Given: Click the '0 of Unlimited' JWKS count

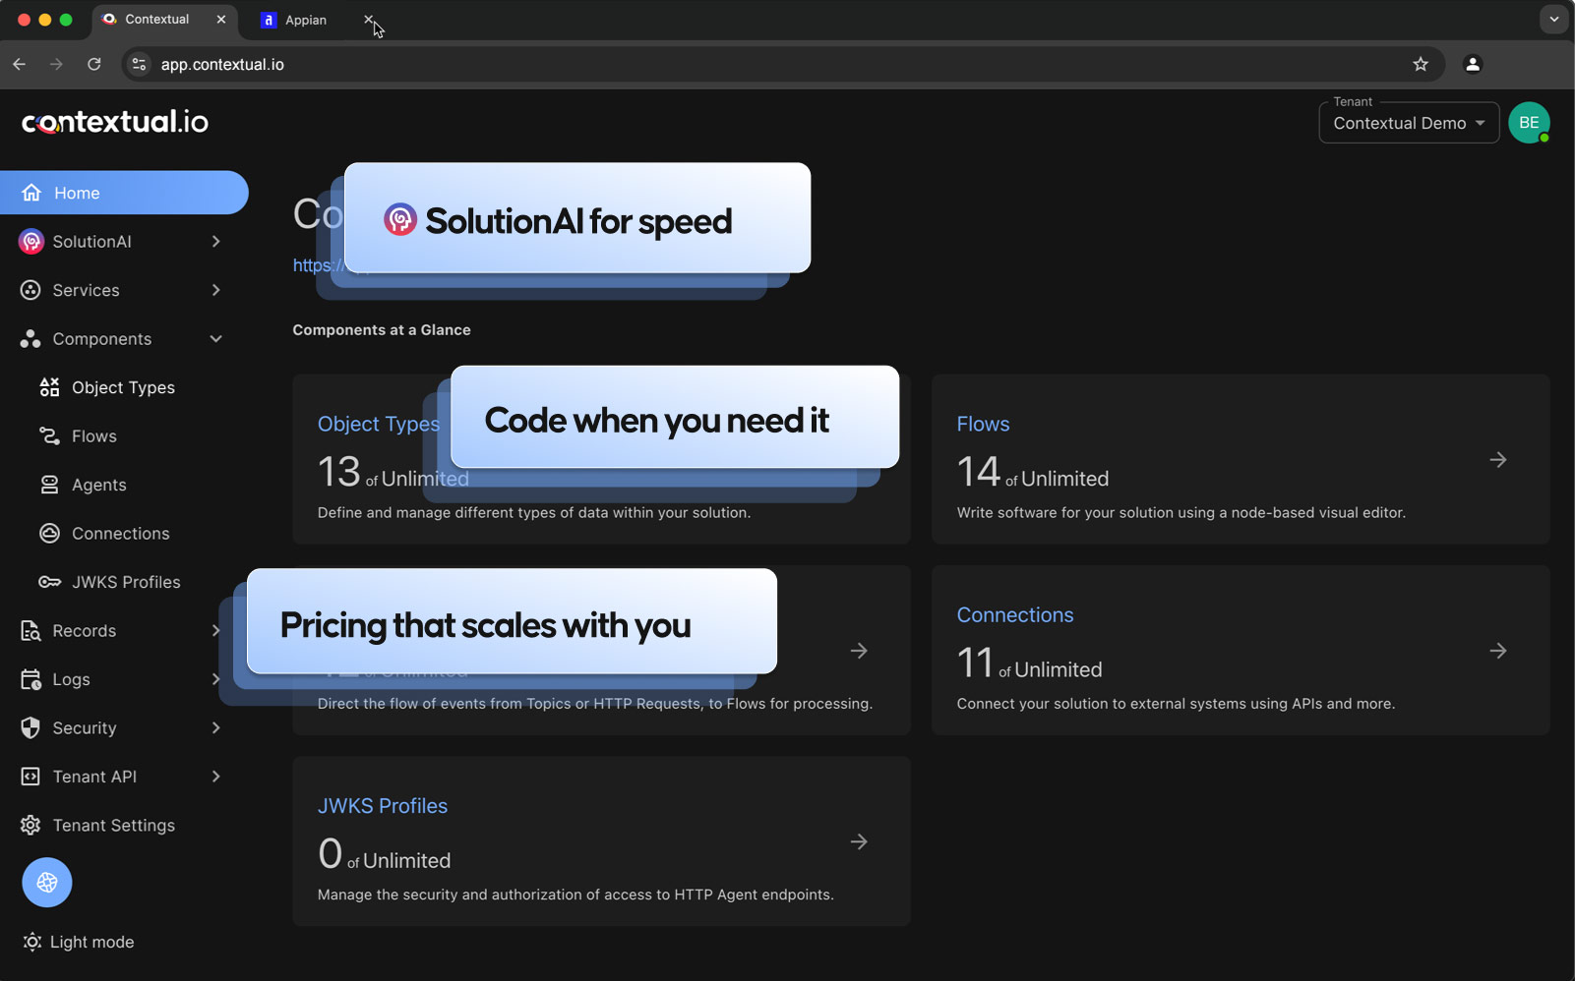Looking at the screenshot, I should (384, 854).
